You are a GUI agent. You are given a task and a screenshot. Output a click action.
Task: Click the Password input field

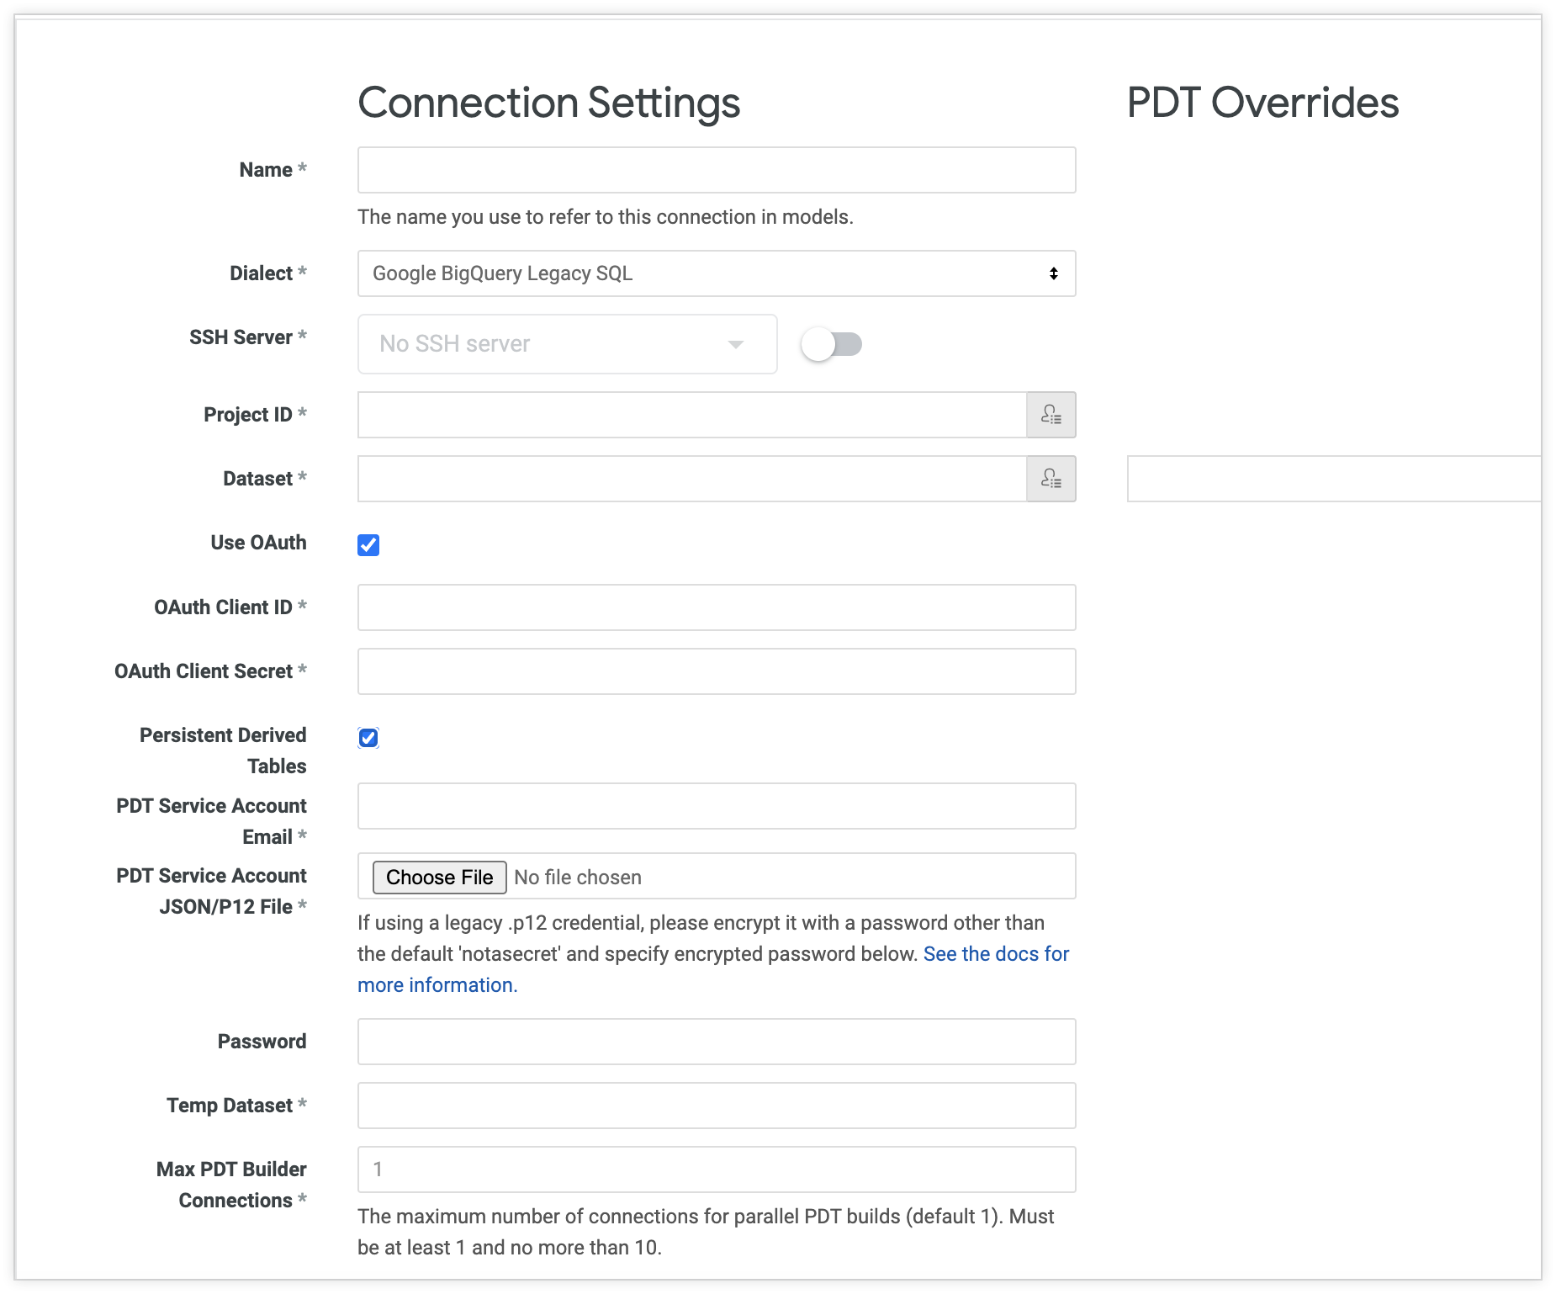point(716,1042)
